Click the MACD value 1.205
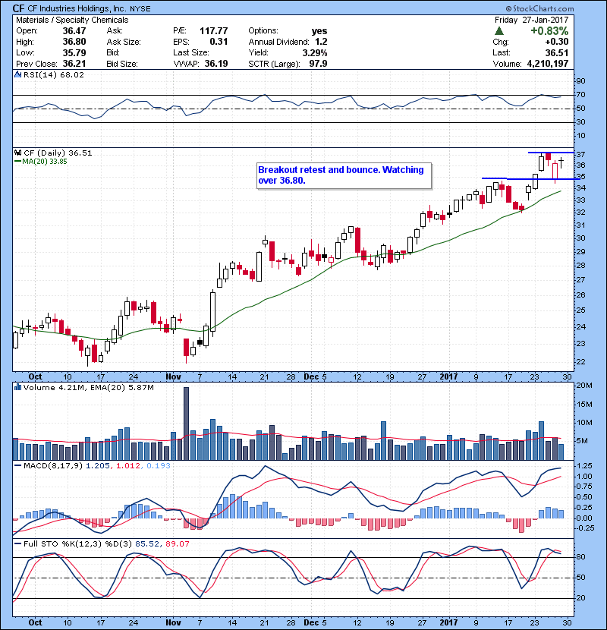Screen dimensions: 607x630 pyautogui.click(x=98, y=466)
